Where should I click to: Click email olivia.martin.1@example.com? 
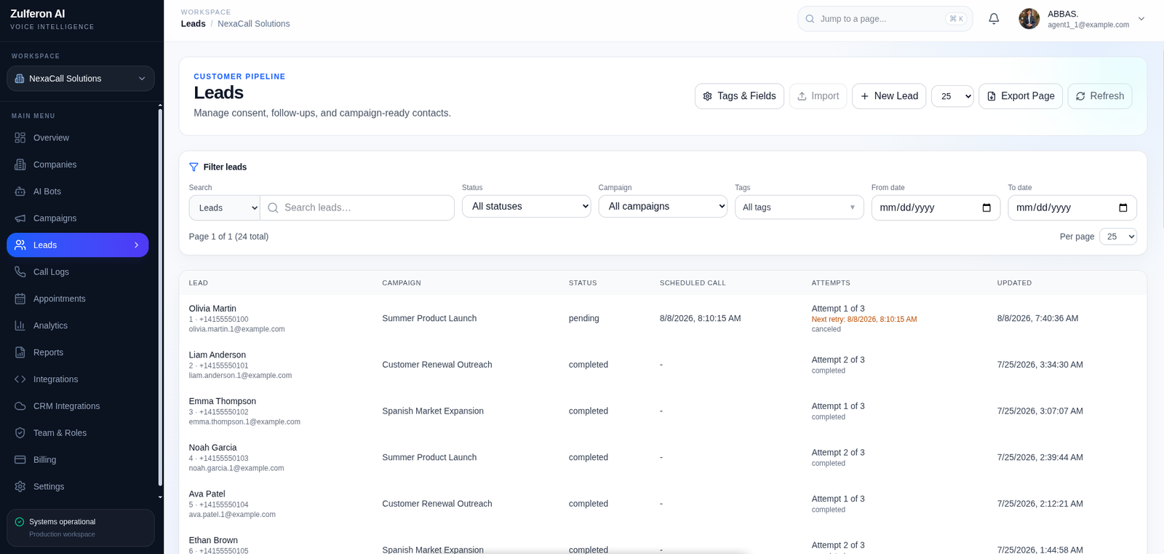pyautogui.click(x=237, y=329)
